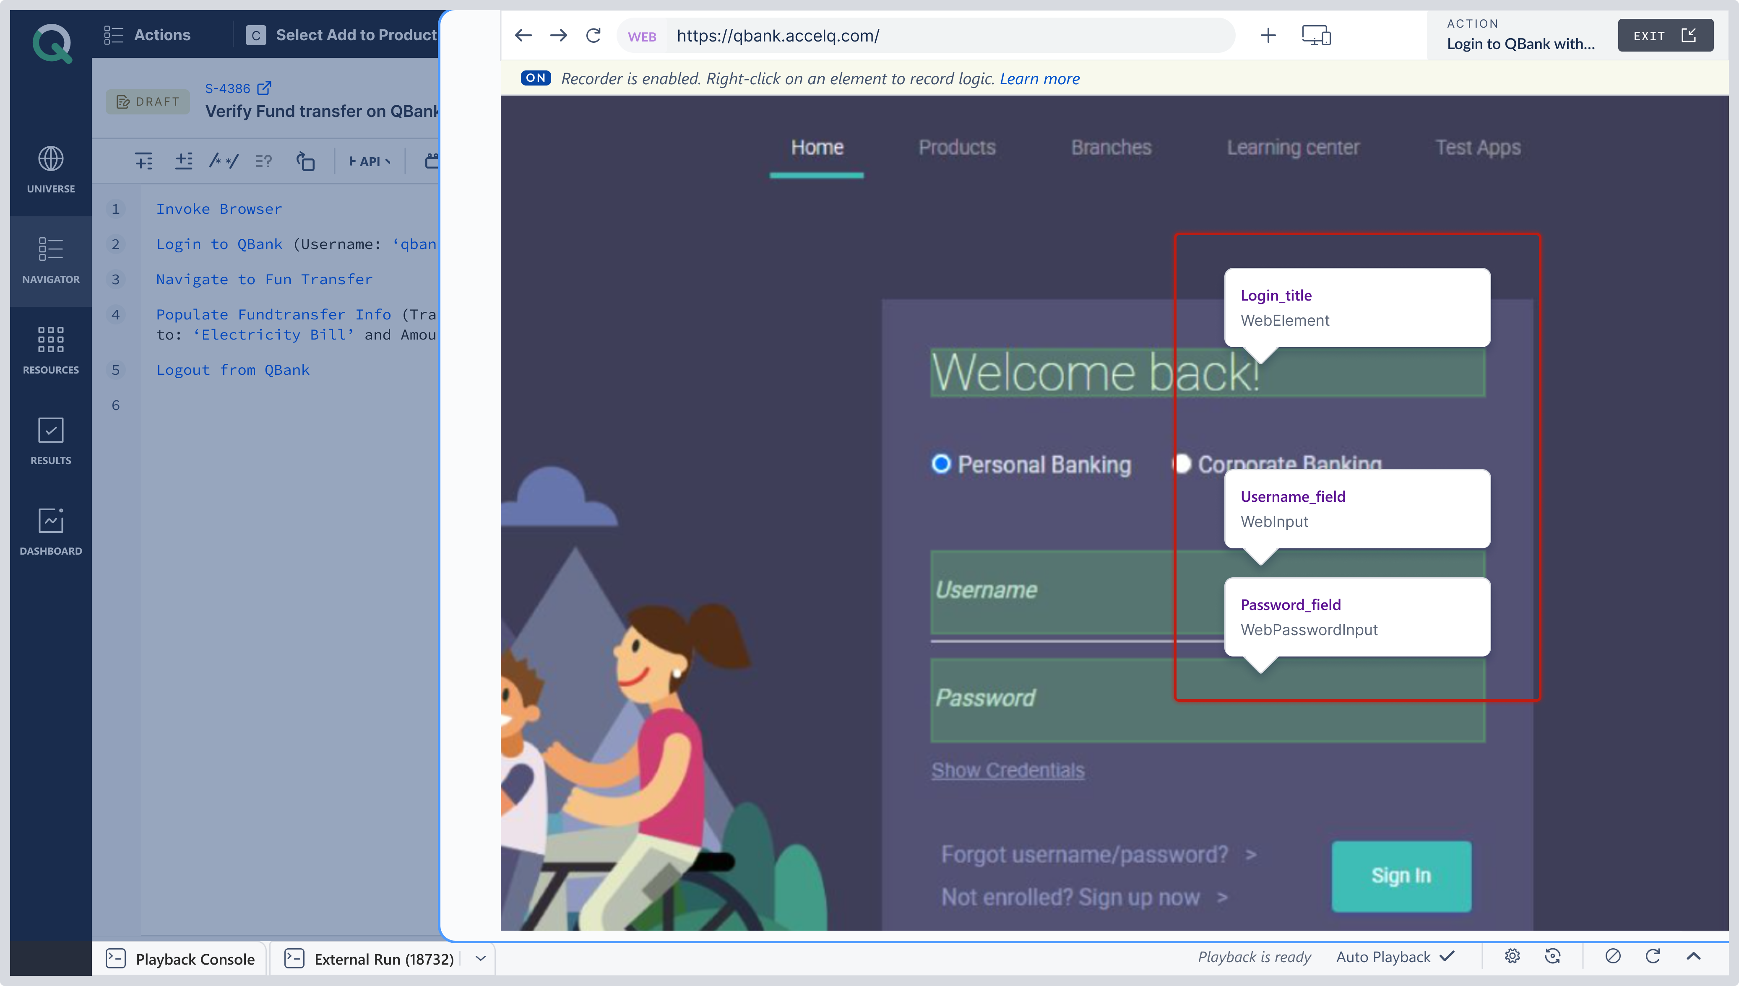
Task: Click the Logout from QBank step
Action: click(232, 370)
